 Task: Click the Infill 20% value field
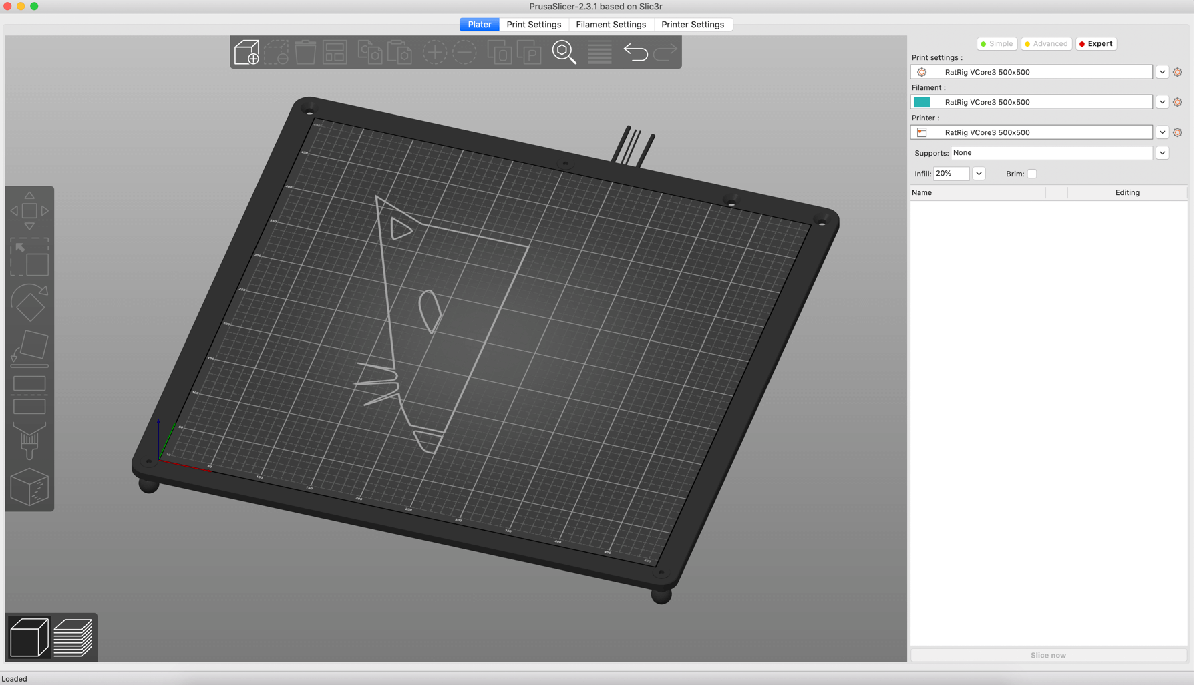pyautogui.click(x=951, y=174)
